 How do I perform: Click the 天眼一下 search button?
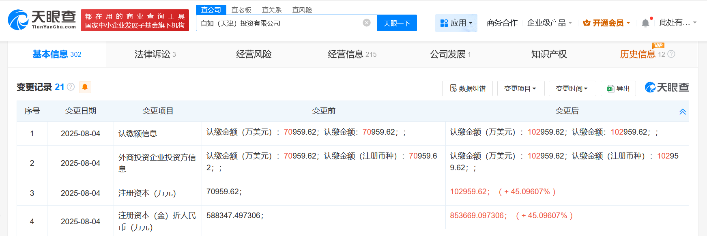(397, 23)
